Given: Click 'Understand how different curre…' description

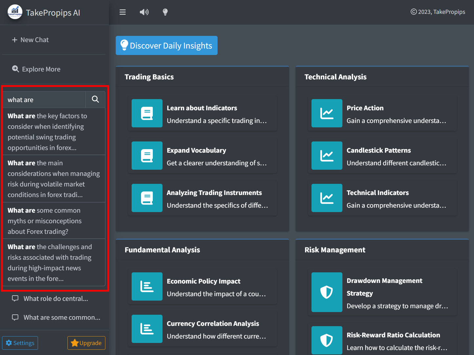Looking at the screenshot, I should [216, 336].
